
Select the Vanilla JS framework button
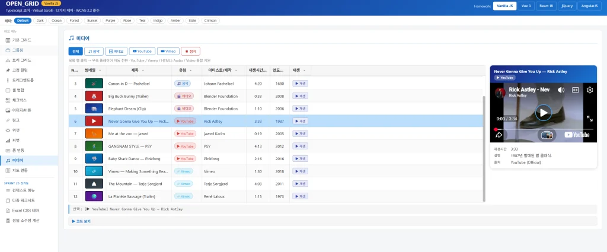pos(504,6)
